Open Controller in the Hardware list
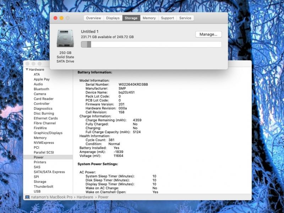Screen dimensions: 284x213 (42, 104)
